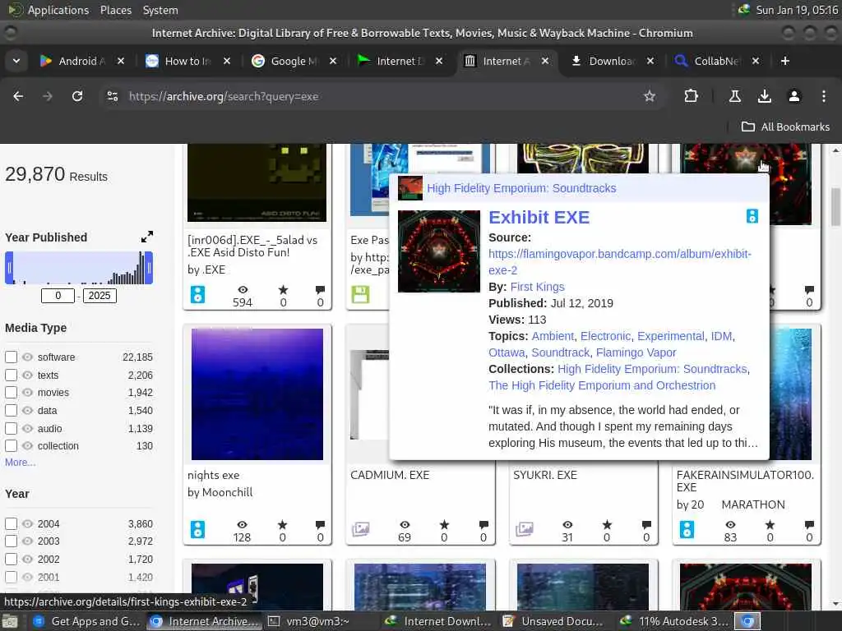Open the Chromium three-dot menu
The image size is (842, 631).
click(x=823, y=96)
